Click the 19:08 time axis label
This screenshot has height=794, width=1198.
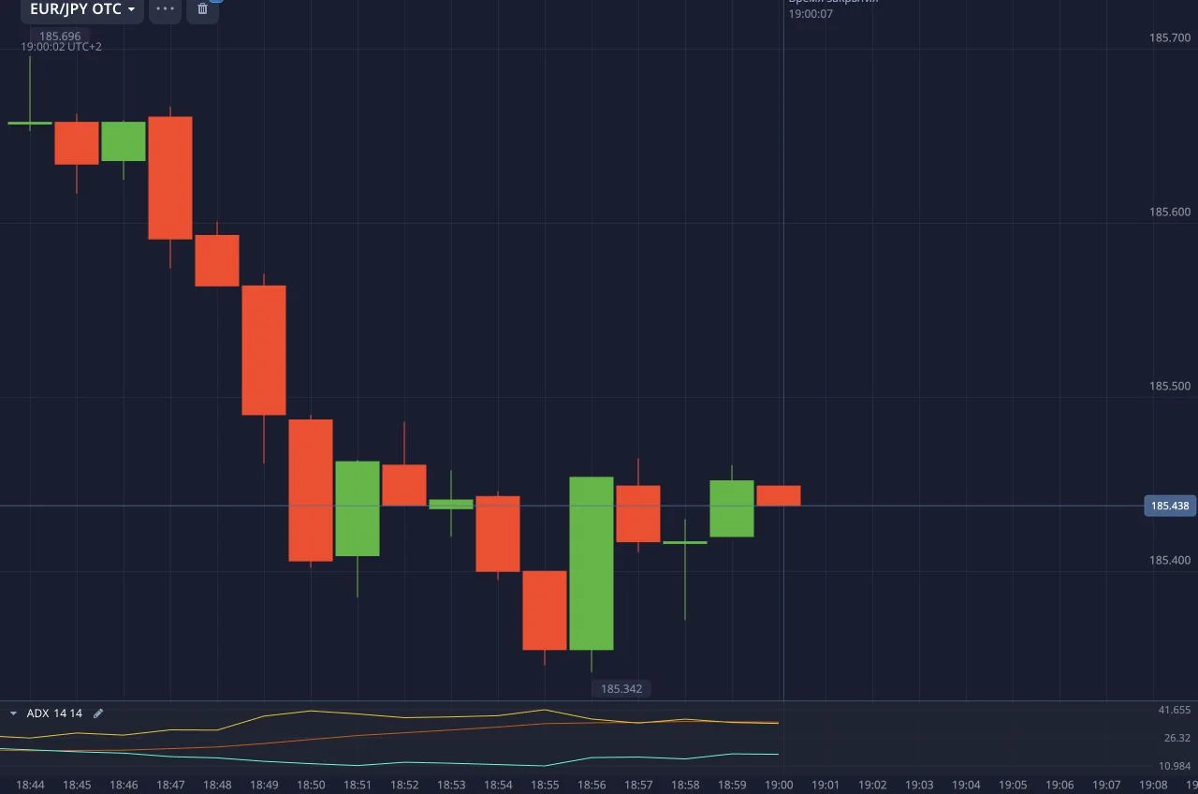point(1153,785)
